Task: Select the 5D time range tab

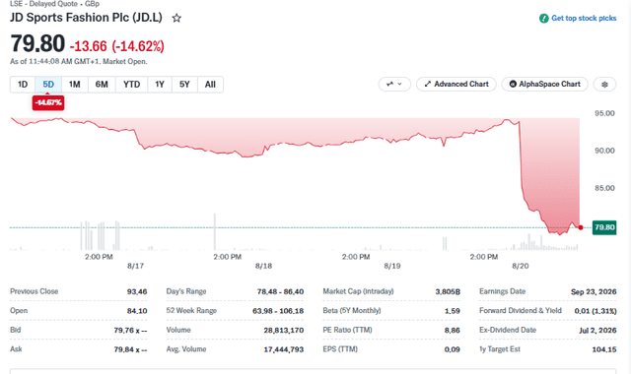Action: click(48, 85)
